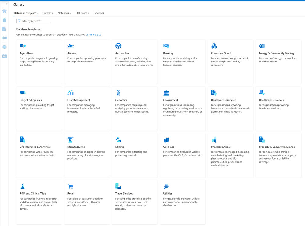Click the Manufacturing robot arm icon
This screenshot has width=305, height=226.
coord(71,139)
